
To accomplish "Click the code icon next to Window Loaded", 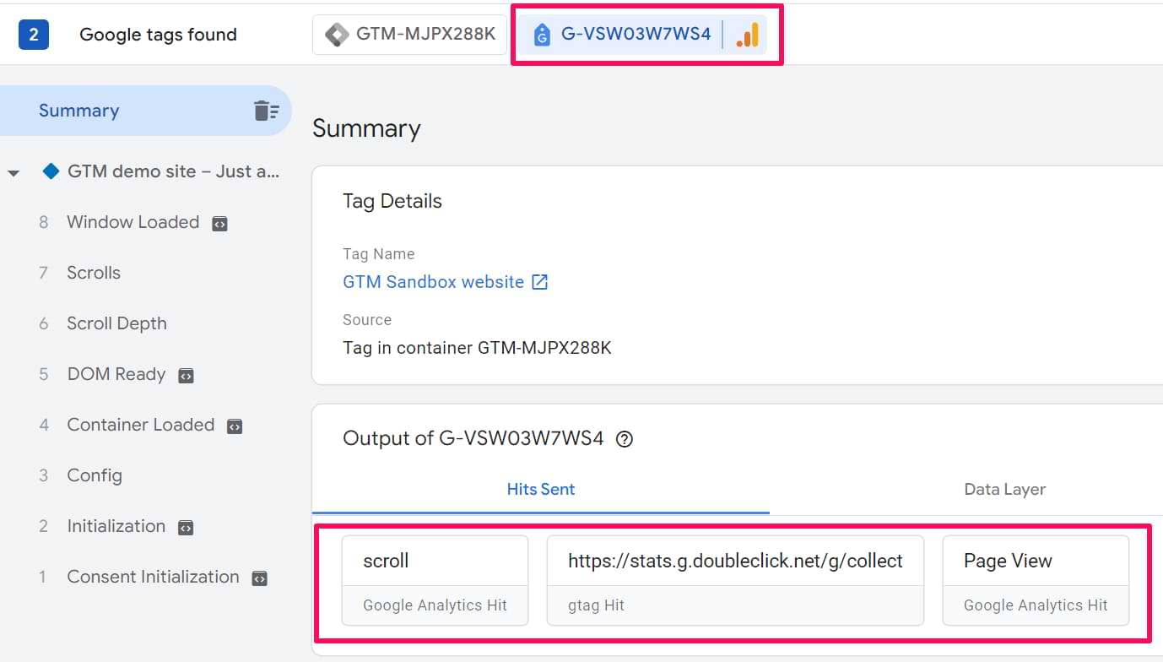I will click(219, 224).
